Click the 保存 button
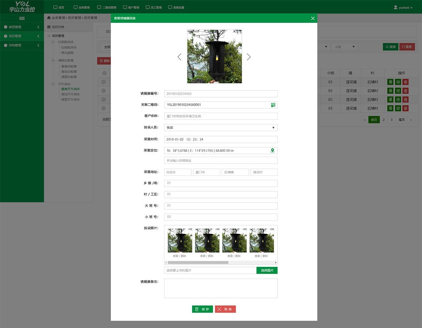The height and width of the screenshot is (328, 422). coord(202,309)
